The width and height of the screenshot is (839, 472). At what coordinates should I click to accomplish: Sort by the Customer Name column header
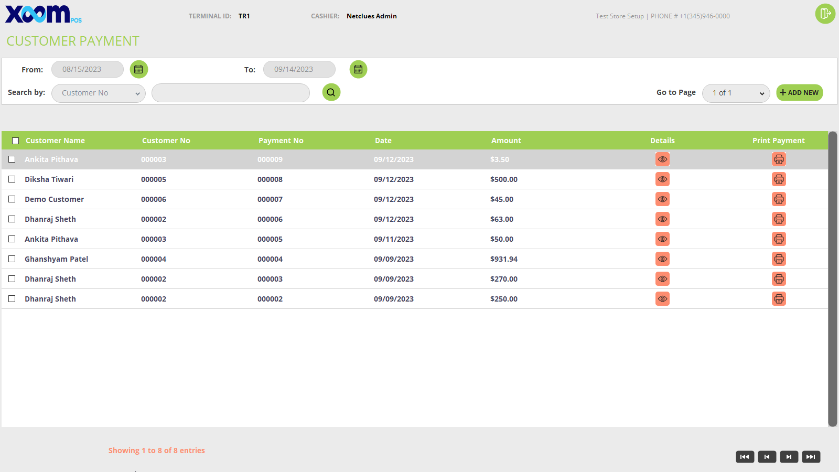tap(55, 141)
